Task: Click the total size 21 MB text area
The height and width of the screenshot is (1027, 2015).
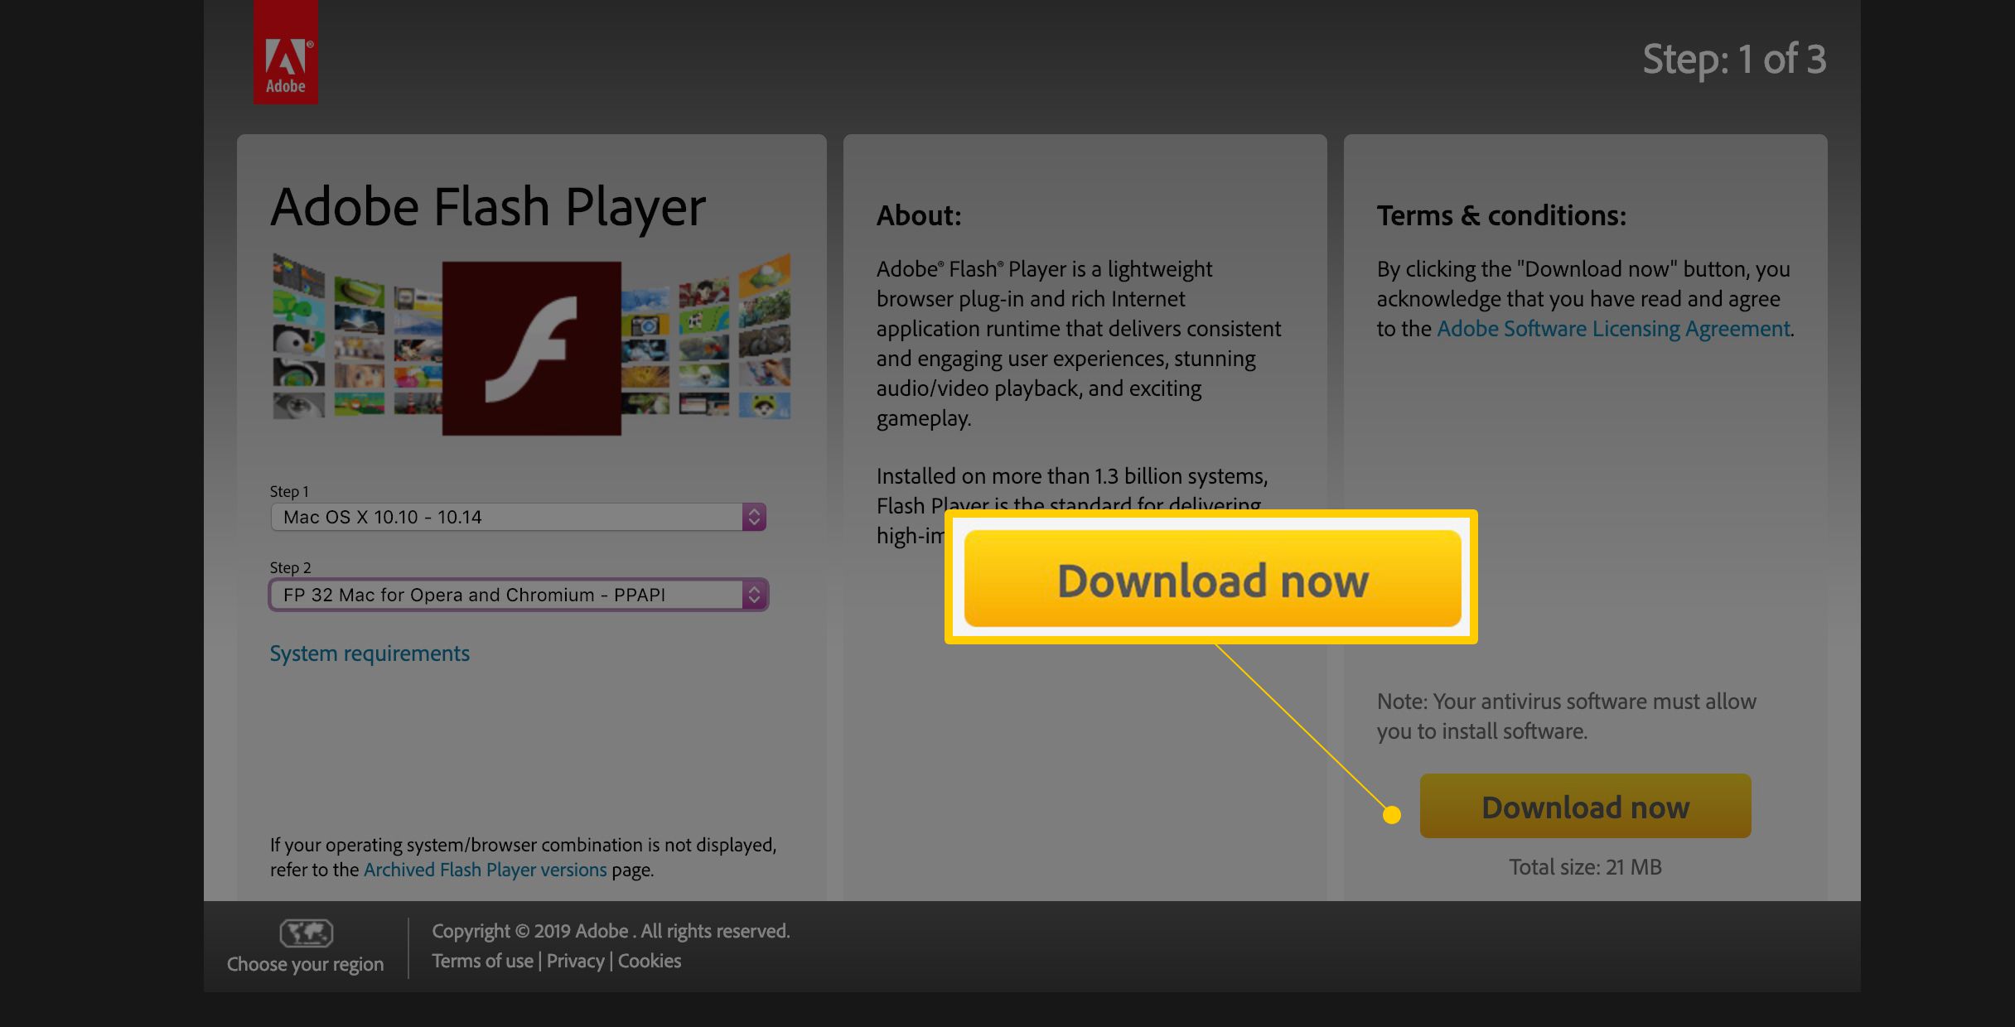Action: 1585,865
